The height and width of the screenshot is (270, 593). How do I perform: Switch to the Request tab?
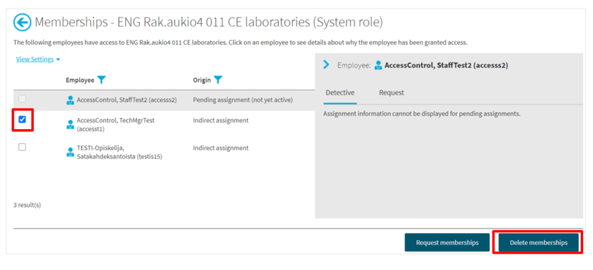click(x=391, y=93)
